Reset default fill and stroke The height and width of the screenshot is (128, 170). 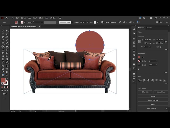(2, 84)
